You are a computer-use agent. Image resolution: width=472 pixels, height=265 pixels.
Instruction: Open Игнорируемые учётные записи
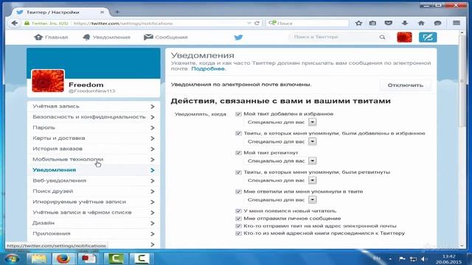pos(94,202)
